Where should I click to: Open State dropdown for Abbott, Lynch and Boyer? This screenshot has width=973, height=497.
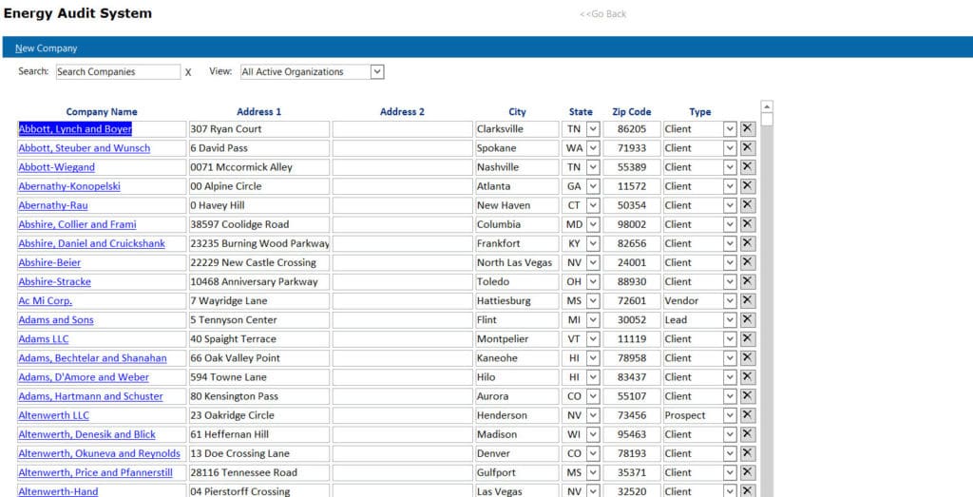[593, 129]
